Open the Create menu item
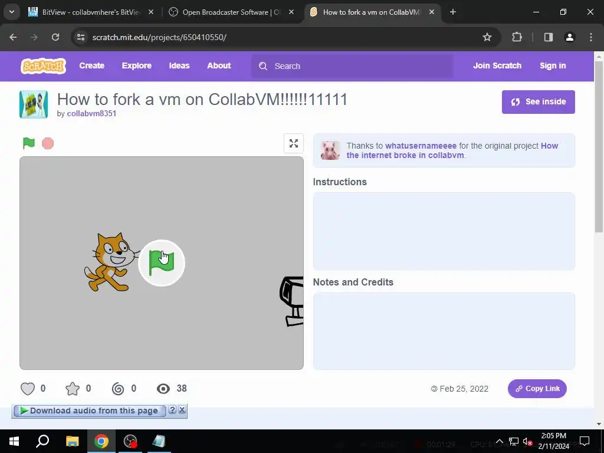Viewport: 604px width, 453px height. (91, 66)
